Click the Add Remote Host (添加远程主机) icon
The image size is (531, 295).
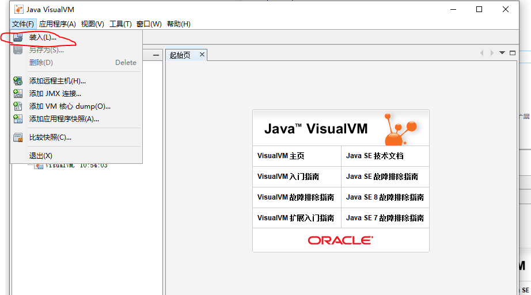pyautogui.click(x=18, y=81)
